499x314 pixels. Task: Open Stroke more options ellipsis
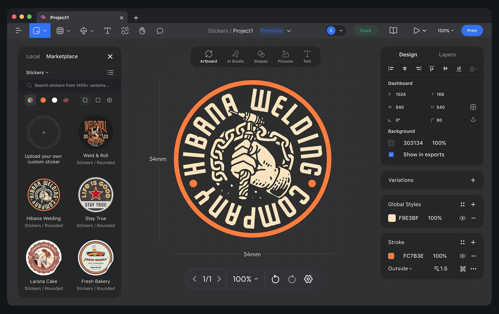coord(474,269)
